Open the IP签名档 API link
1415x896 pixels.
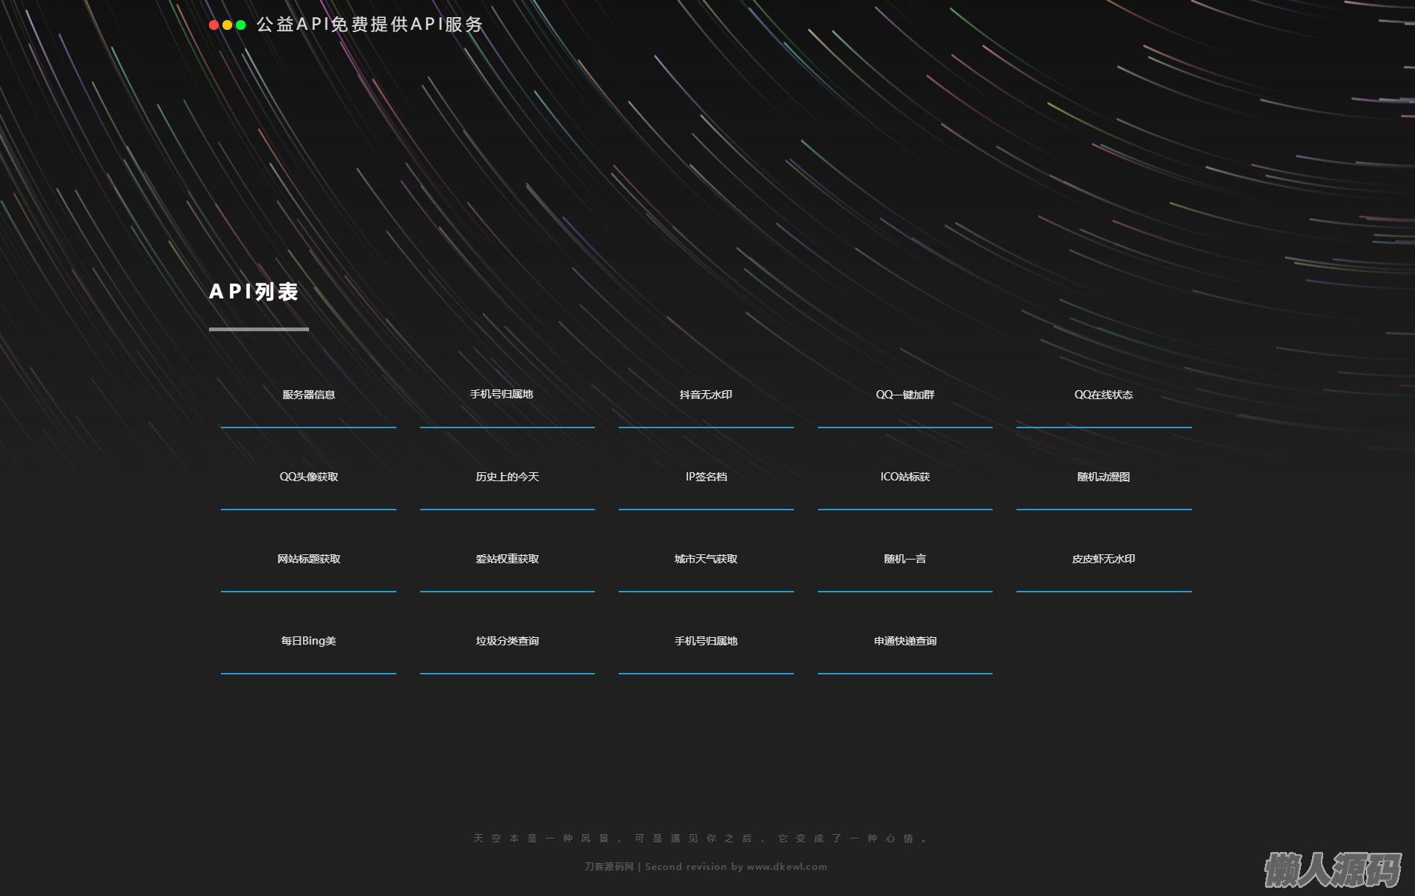pyautogui.click(x=706, y=477)
